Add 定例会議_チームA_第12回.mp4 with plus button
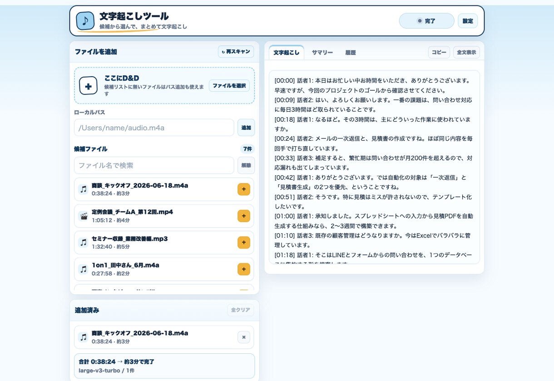 point(244,216)
